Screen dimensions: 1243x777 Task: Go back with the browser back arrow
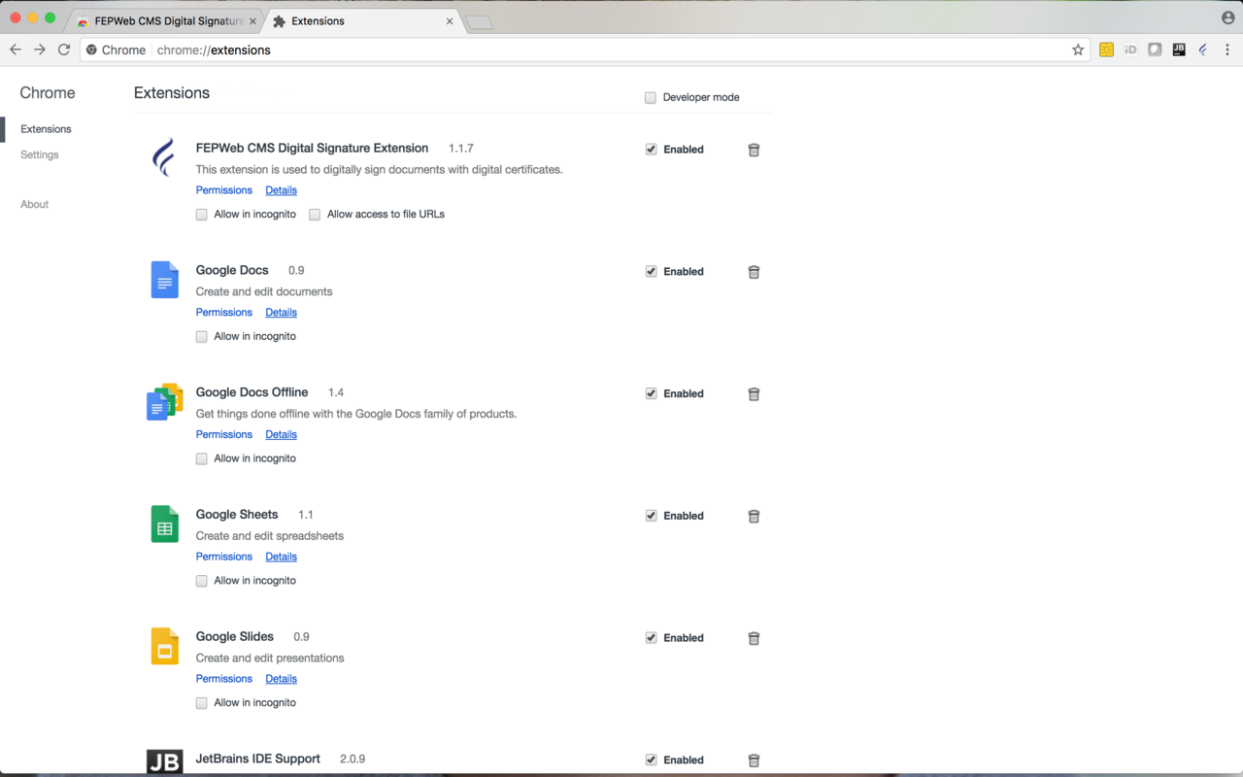[16, 50]
